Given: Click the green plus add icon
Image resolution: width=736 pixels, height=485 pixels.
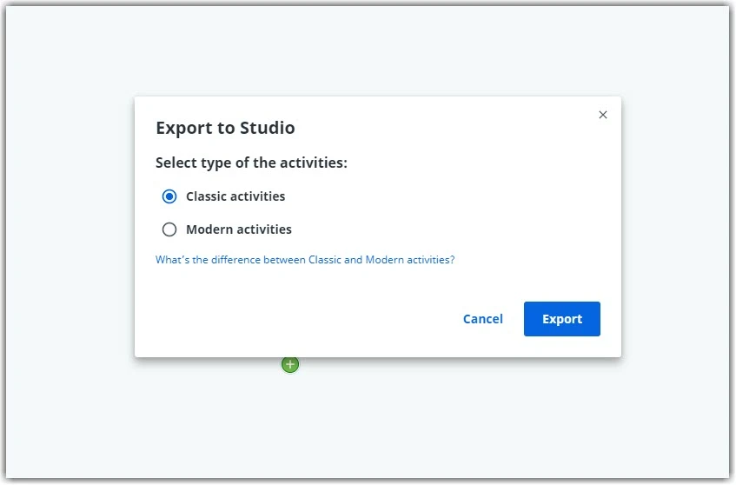Looking at the screenshot, I should click(290, 364).
